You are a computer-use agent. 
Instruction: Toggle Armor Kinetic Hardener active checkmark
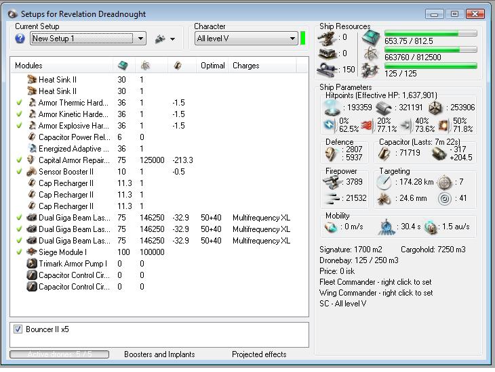[19, 114]
